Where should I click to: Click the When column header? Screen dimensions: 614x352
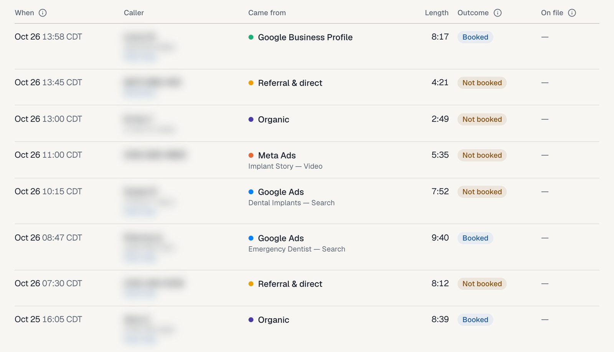(x=25, y=13)
